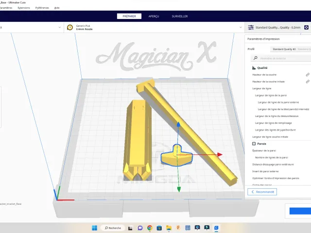Open the Profil Standard Quality #2 dropdown
The height and width of the screenshot is (233, 311).
tap(291, 49)
